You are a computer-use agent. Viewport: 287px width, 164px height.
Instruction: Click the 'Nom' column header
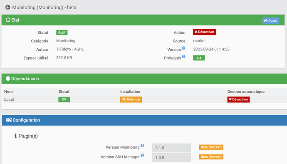(8, 92)
